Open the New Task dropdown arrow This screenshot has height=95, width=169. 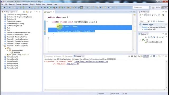(x=143, y=15)
